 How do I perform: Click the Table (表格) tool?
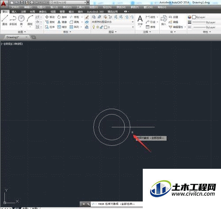(150, 27)
